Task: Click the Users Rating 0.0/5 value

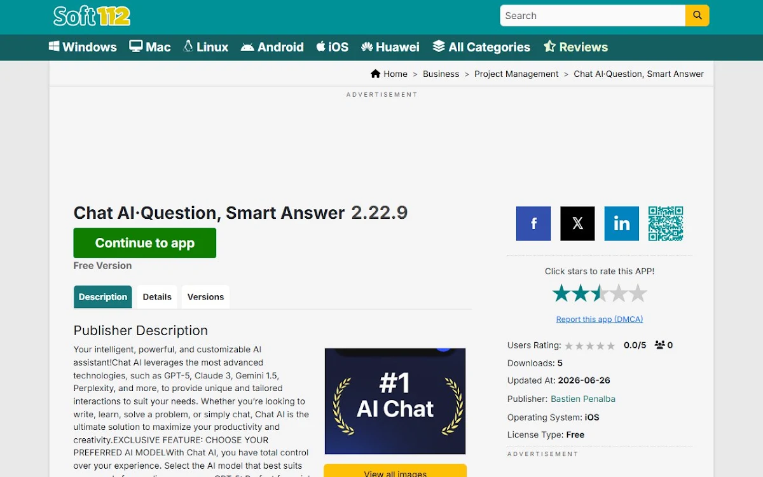Action: (x=635, y=345)
